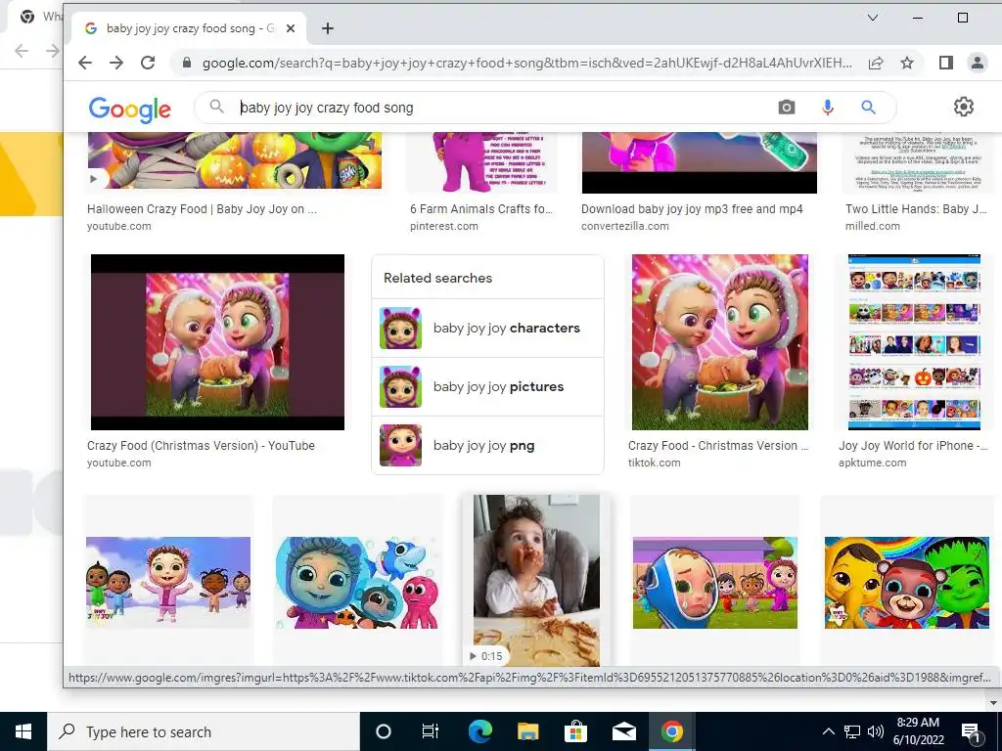Open Crazy Food Christmas tiktok thumbnail
Viewport: 1002px width, 751px height.
click(719, 342)
